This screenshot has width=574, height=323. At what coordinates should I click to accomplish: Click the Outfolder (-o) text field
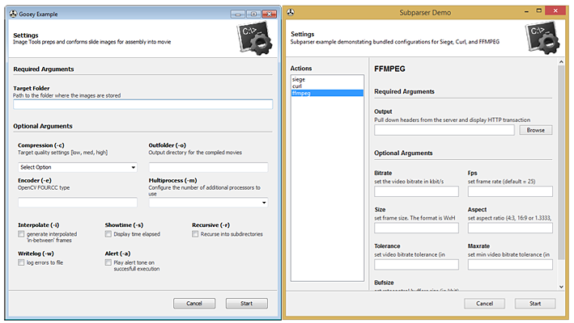(208, 167)
